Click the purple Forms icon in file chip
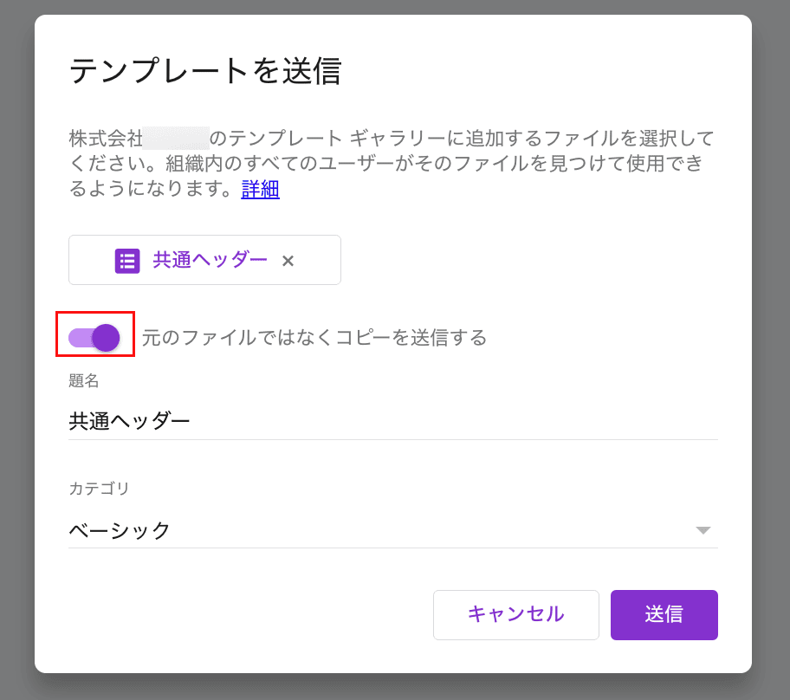This screenshot has height=700, width=790. [x=127, y=261]
